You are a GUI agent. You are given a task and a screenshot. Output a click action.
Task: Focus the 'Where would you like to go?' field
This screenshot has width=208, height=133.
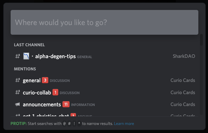point(105,22)
